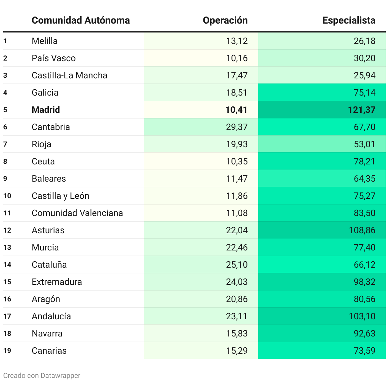Image resolution: width=389 pixels, height=383 pixels.
Task: Click Asturias Especialista cell 108,86
Action: pos(362,230)
